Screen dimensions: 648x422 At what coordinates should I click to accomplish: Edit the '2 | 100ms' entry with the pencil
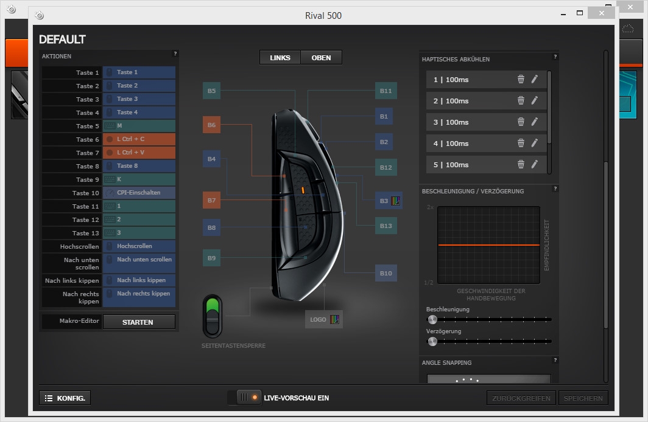(534, 101)
